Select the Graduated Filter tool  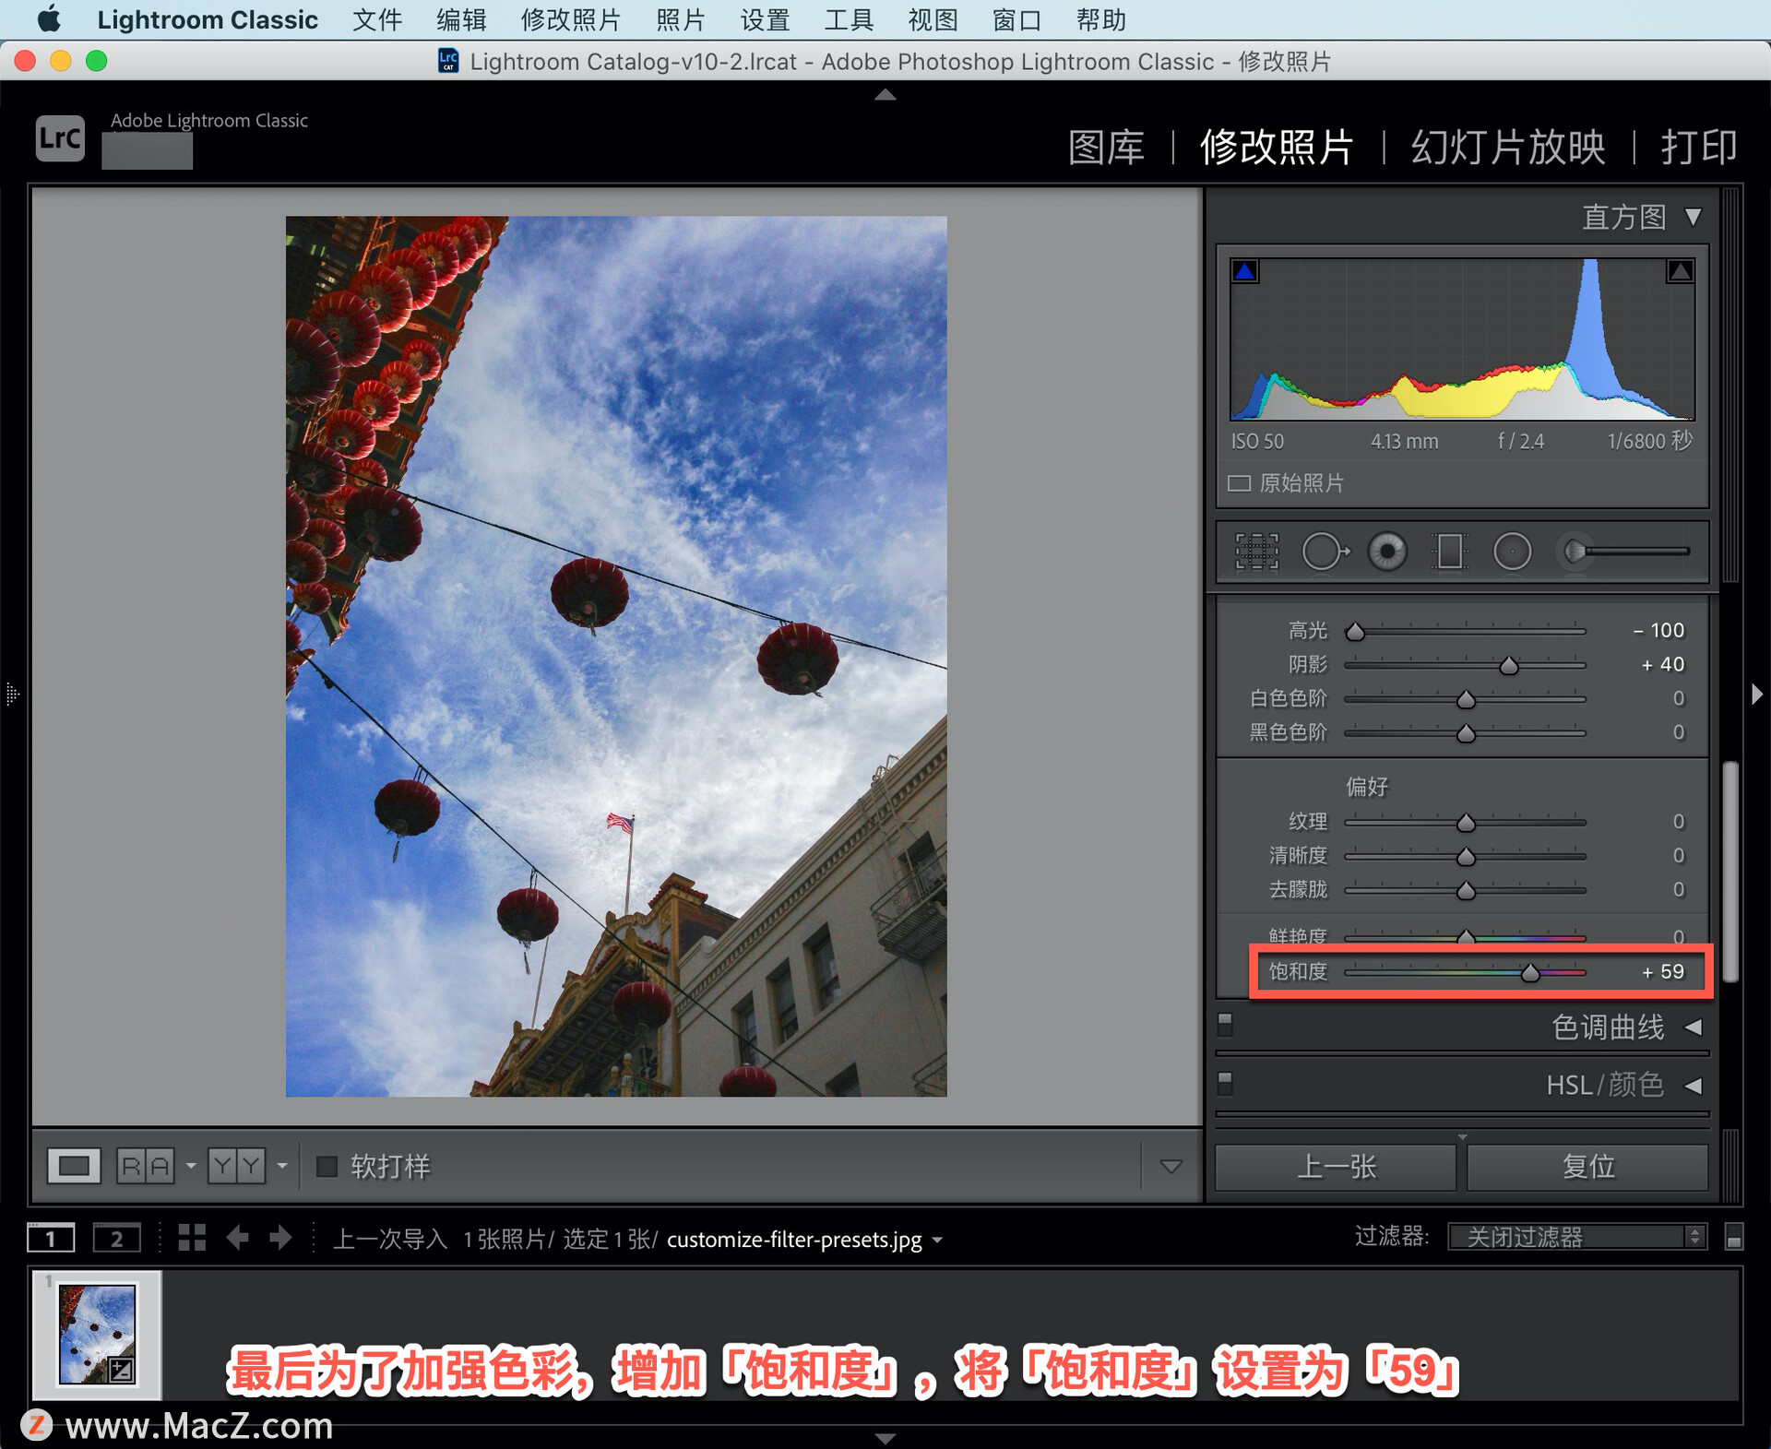(x=1449, y=552)
